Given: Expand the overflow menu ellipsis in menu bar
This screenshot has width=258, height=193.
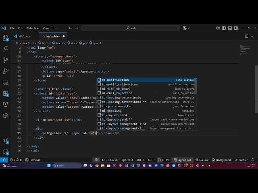Looking at the screenshot, I should pos(56,28).
